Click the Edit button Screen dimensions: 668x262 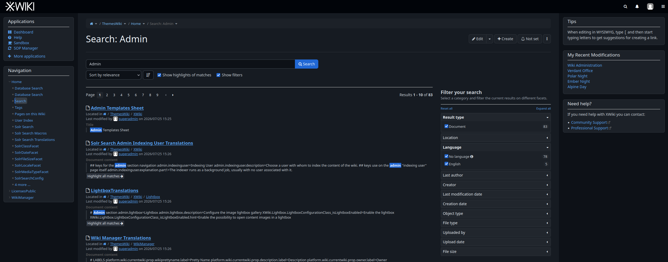coord(478,39)
